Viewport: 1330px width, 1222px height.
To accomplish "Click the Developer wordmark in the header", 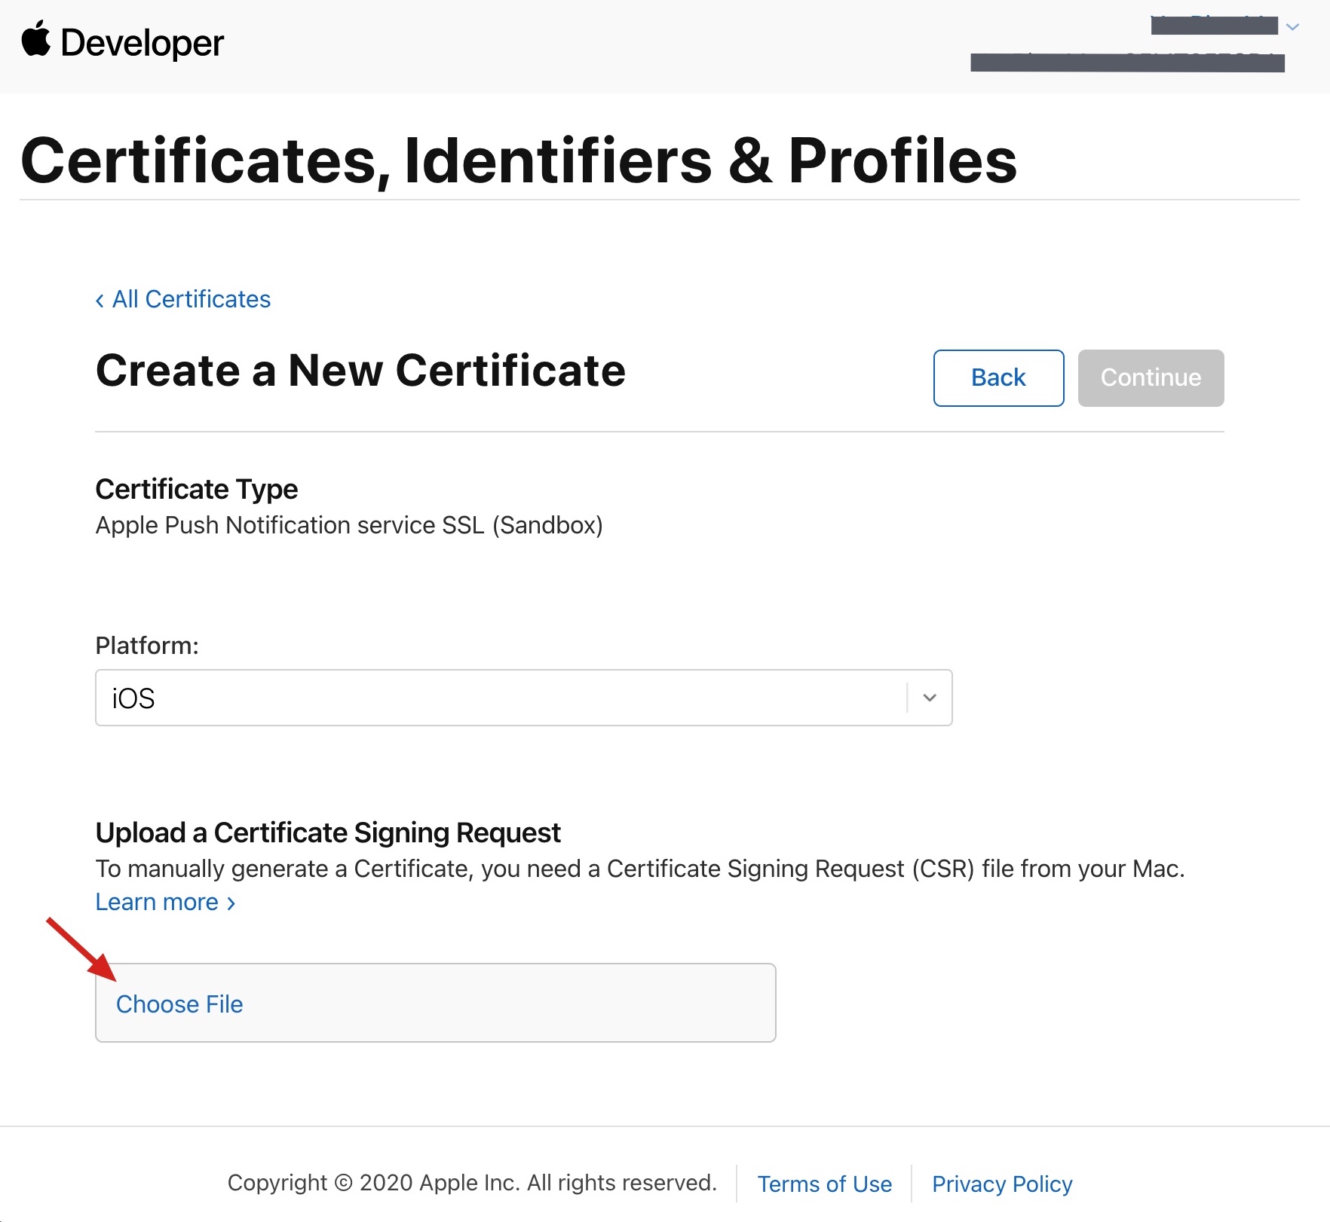I will pos(142,43).
